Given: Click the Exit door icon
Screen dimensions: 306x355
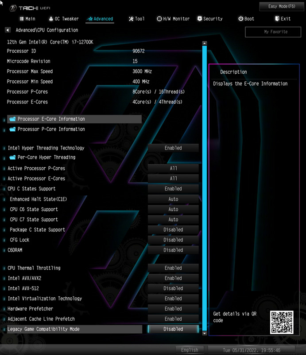Looking at the screenshot, I should coord(277,19).
